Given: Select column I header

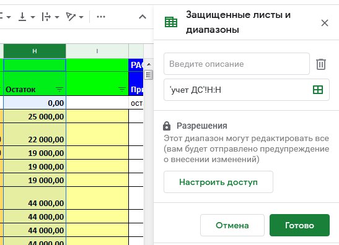Looking at the screenshot, I should pyautogui.click(x=97, y=51).
